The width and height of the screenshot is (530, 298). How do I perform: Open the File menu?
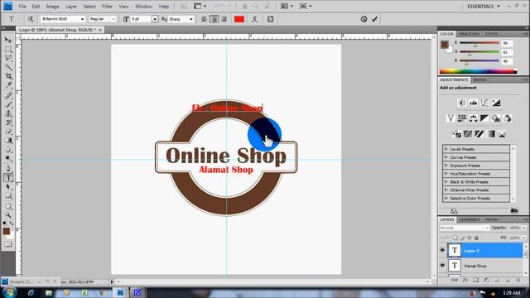pyautogui.click(x=22, y=7)
